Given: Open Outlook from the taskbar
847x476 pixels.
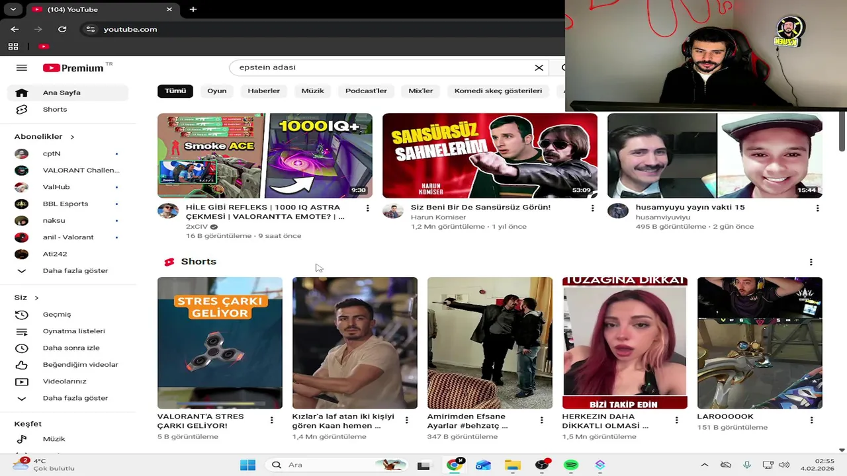Looking at the screenshot, I should 483,465.
